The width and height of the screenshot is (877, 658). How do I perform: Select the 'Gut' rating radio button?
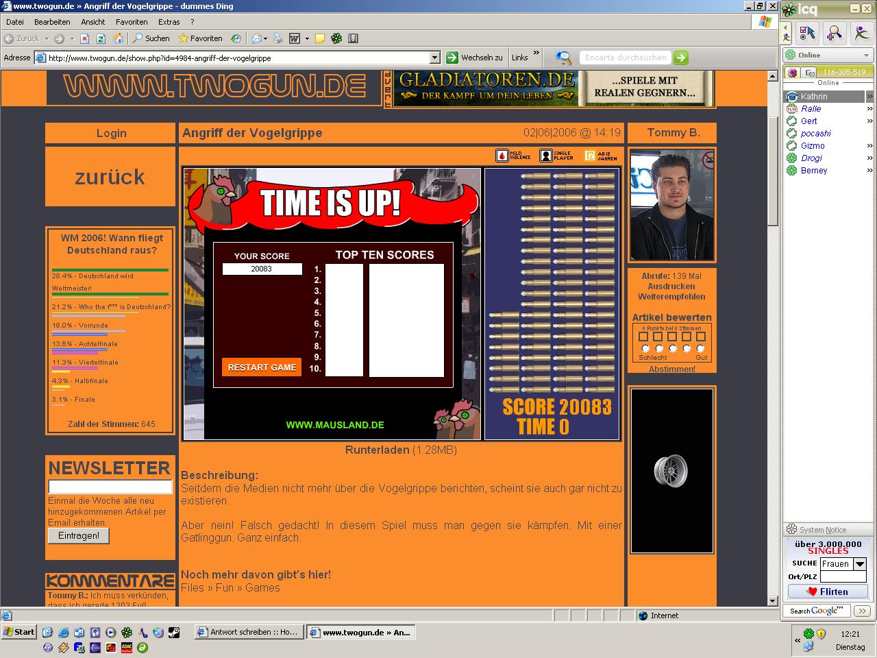pyautogui.click(x=700, y=349)
